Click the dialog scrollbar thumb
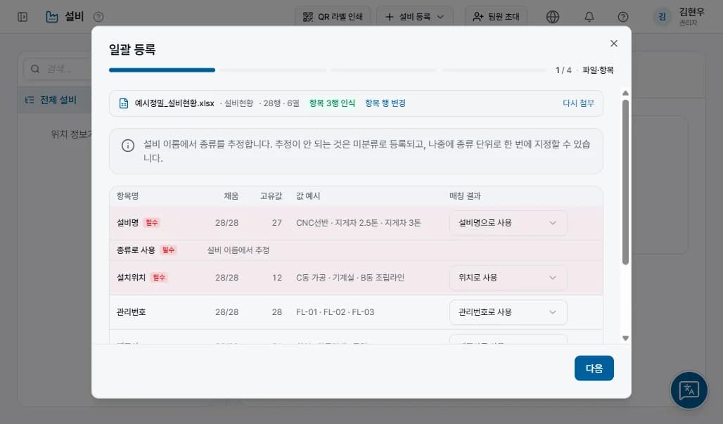Image resolution: width=723 pixels, height=424 pixels. (625, 182)
